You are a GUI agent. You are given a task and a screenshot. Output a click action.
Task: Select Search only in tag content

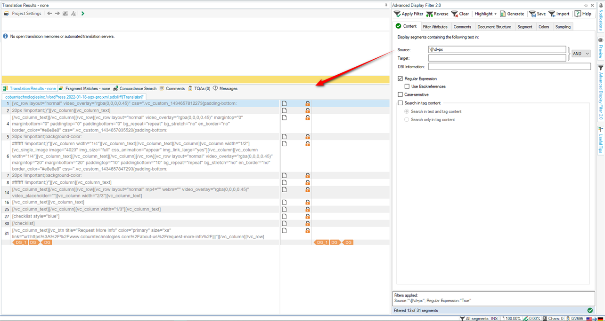(x=407, y=119)
